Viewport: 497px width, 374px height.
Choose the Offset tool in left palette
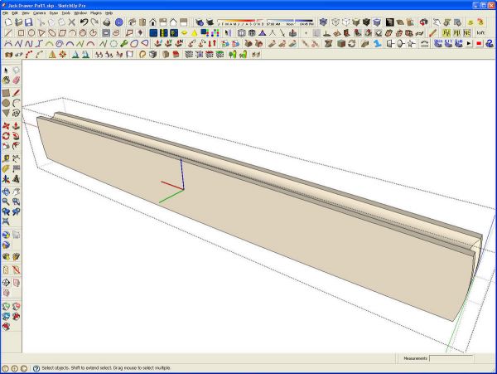point(17,146)
